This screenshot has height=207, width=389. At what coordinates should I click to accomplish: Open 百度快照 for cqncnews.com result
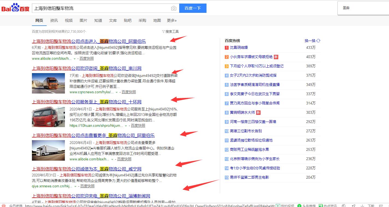click(129, 92)
